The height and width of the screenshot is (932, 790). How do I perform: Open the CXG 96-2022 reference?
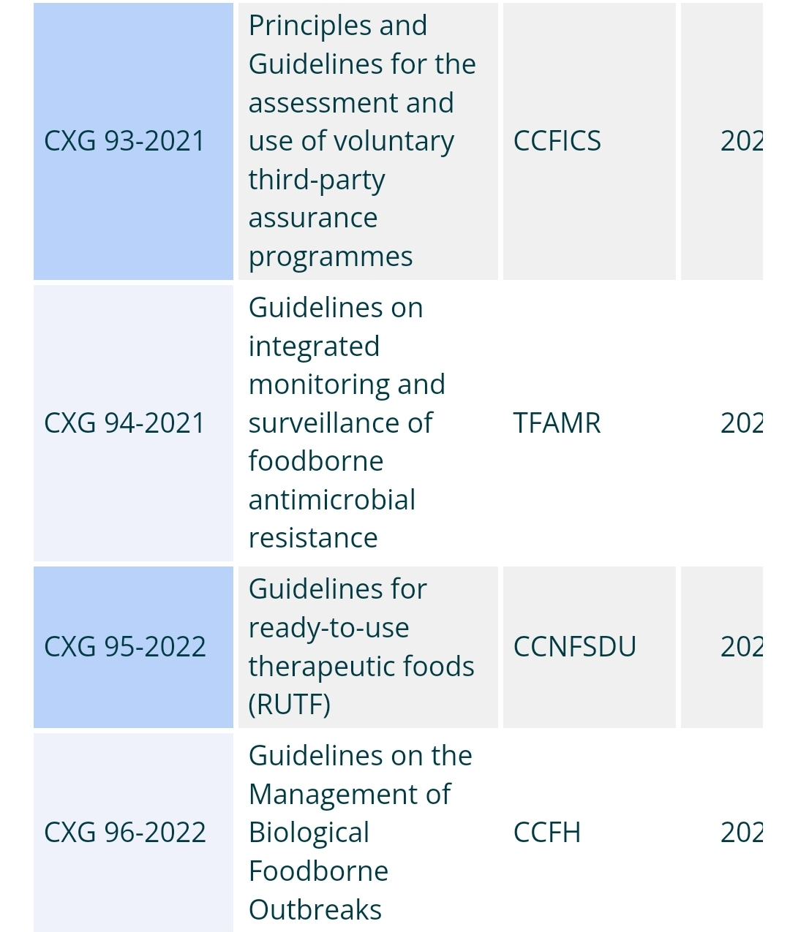point(125,833)
